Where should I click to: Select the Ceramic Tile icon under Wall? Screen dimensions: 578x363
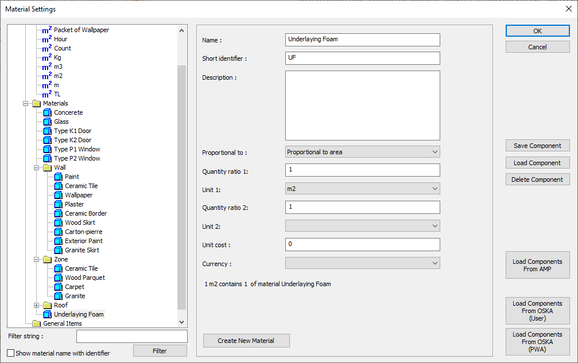(58, 186)
